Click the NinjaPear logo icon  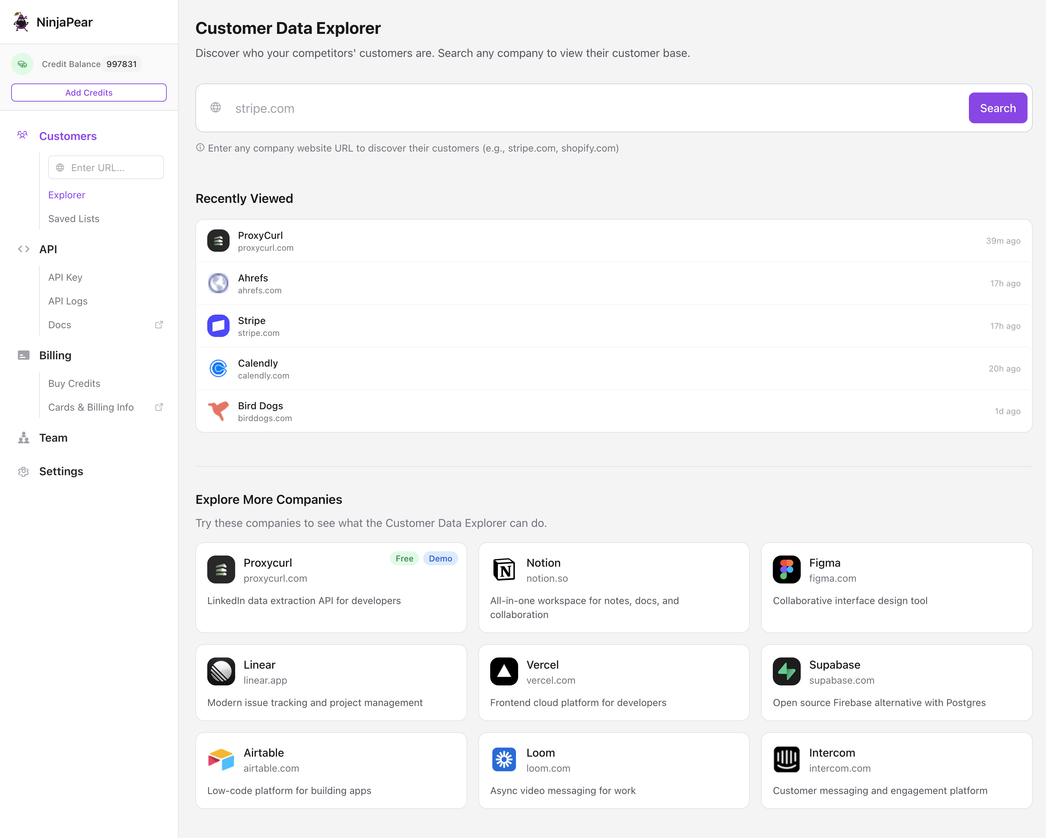click(21, 22)
